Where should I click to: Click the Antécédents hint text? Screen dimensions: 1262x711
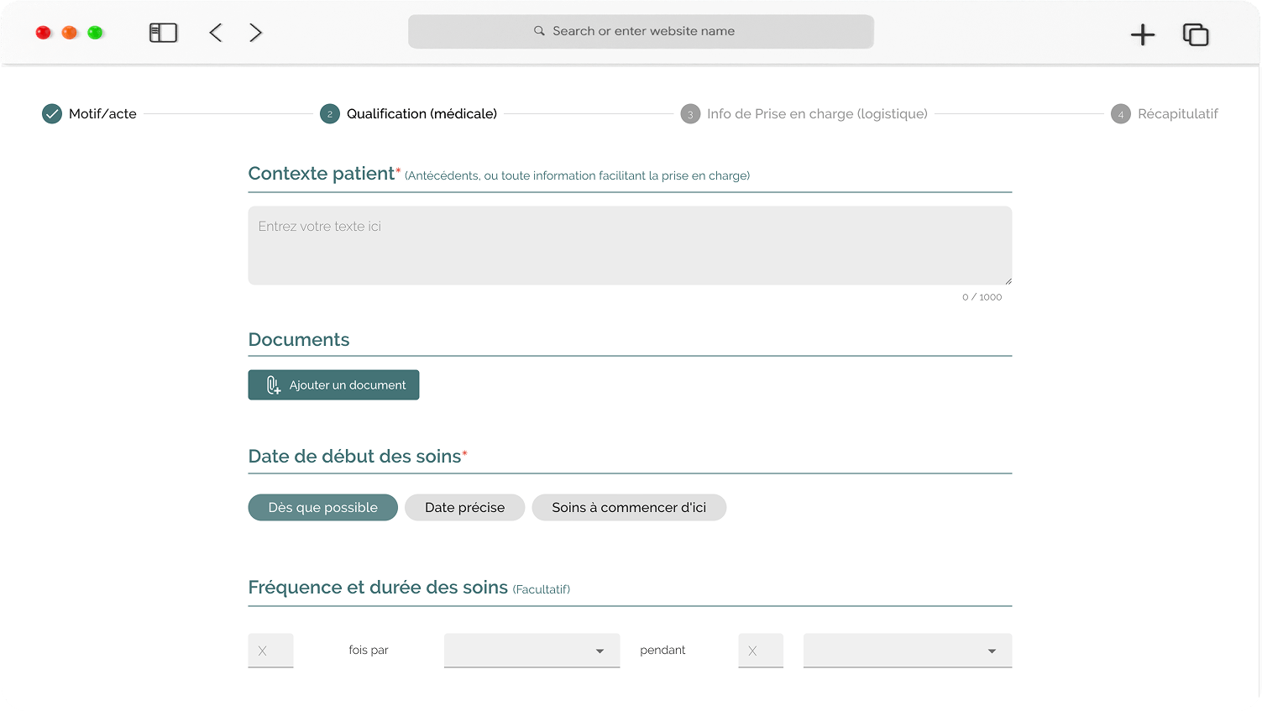point(578,175)
